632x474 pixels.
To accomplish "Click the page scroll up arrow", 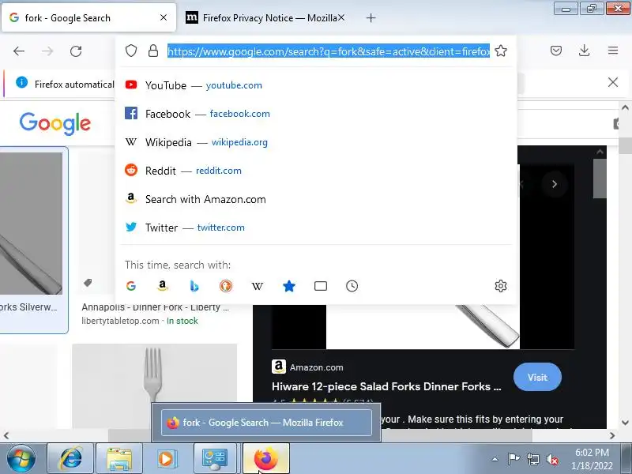I will coord(625,107).
